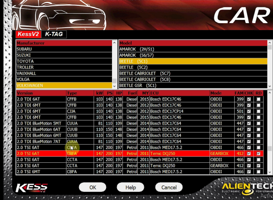273x200 pixels.
Task: Select SUZUKI manufacturer
Action: (x=64, y=55)
